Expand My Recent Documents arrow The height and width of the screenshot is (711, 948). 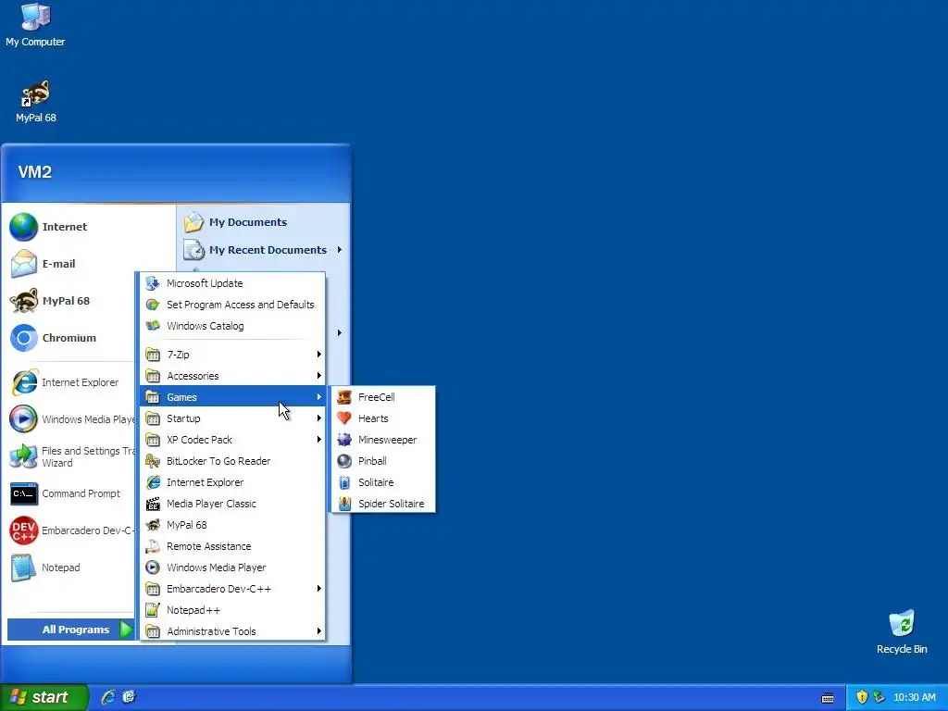340,250
